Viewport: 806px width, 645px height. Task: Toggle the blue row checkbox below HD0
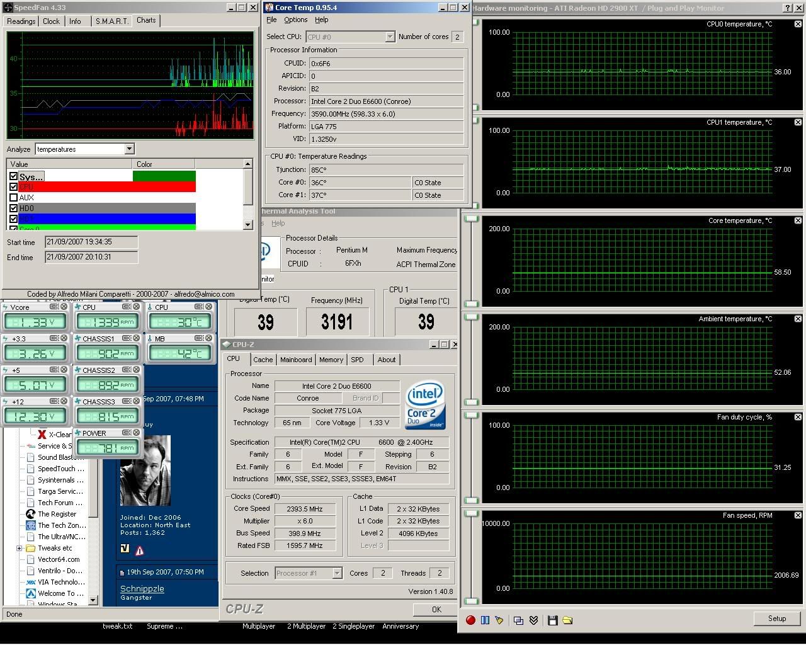[13, 219]
